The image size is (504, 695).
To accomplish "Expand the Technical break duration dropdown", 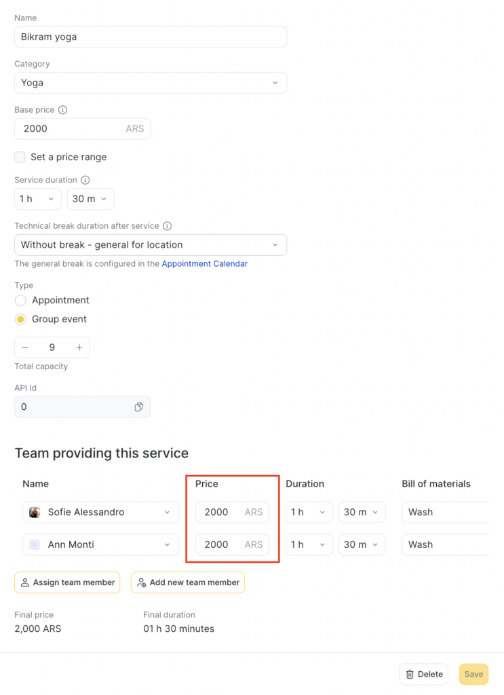I will [x=151, y=245].
